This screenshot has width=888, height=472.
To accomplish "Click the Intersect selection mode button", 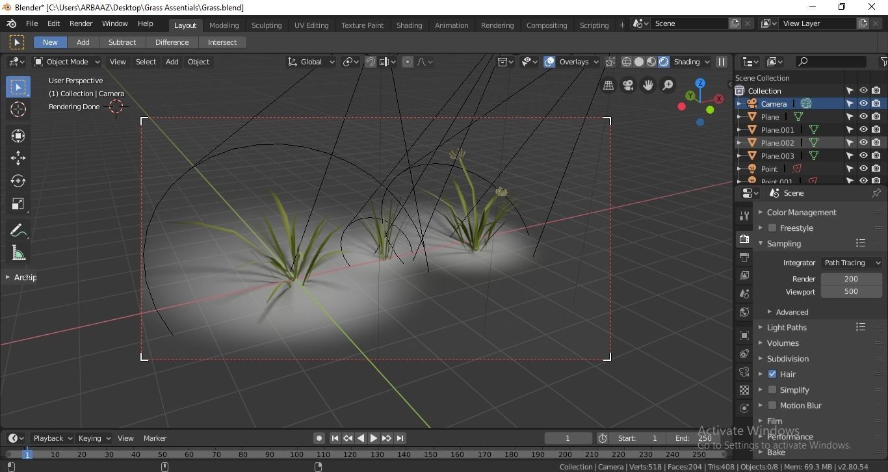I will coord(222,42).
